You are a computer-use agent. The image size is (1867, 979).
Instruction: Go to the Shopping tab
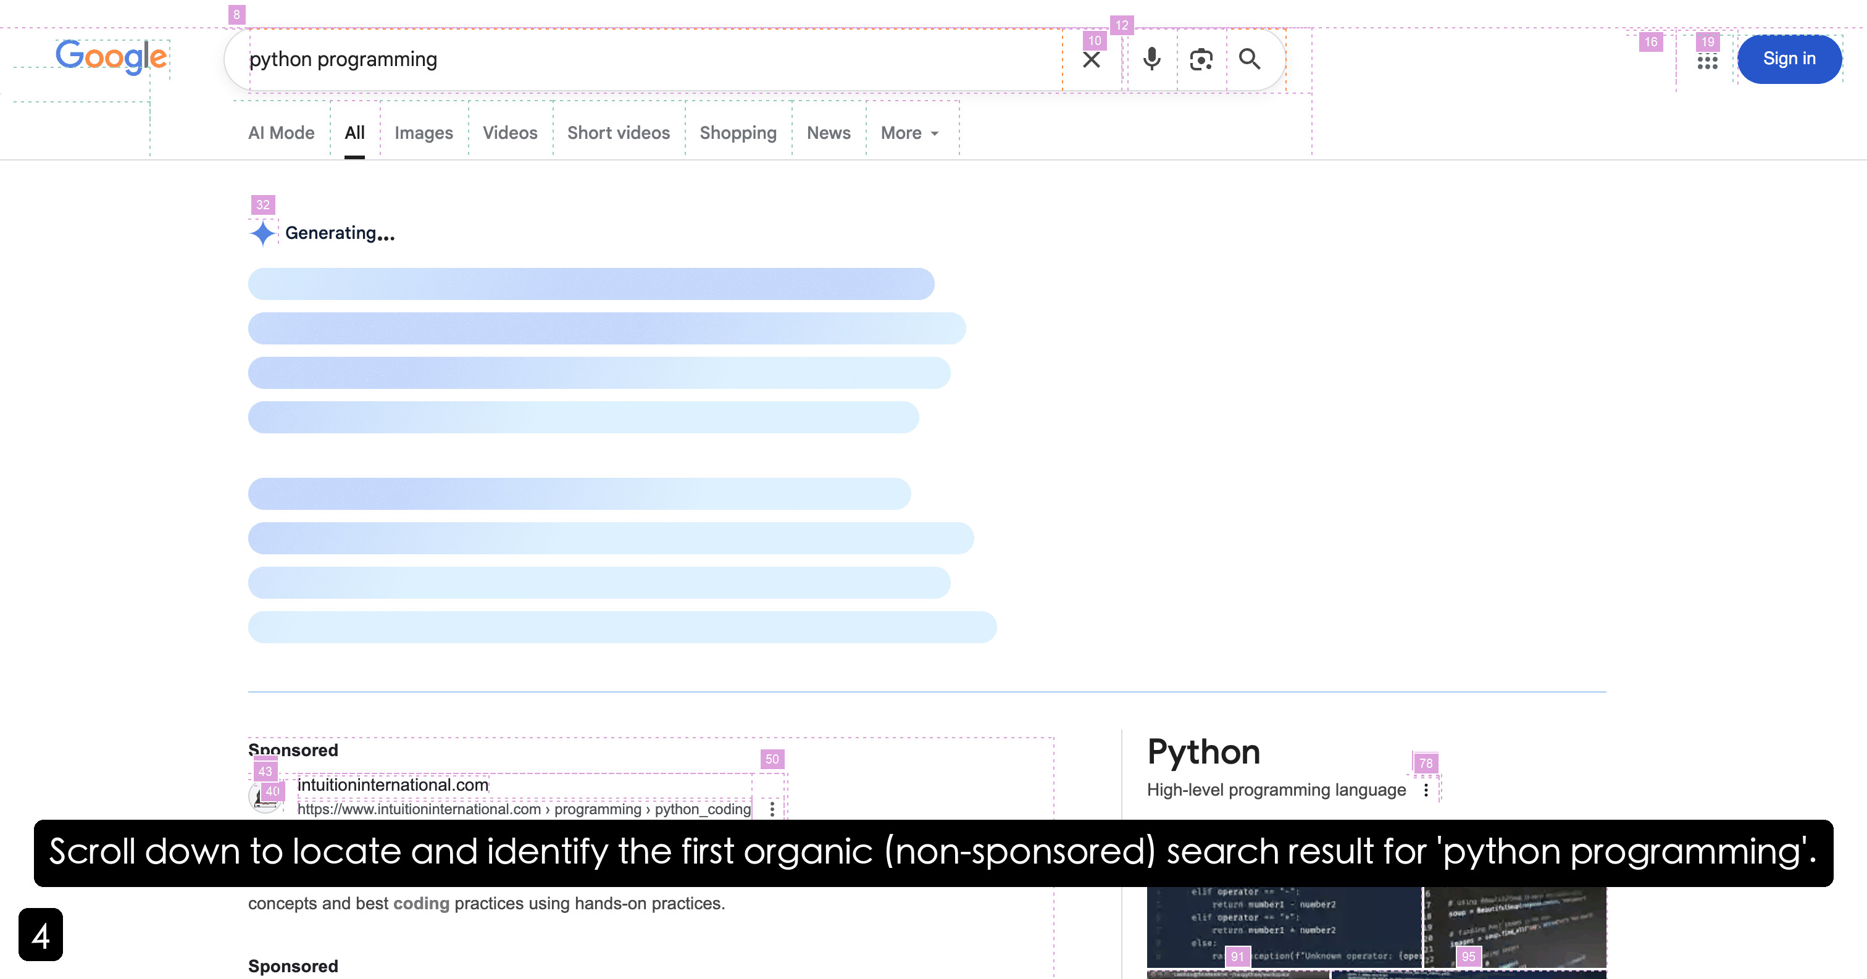pos(738,133)
